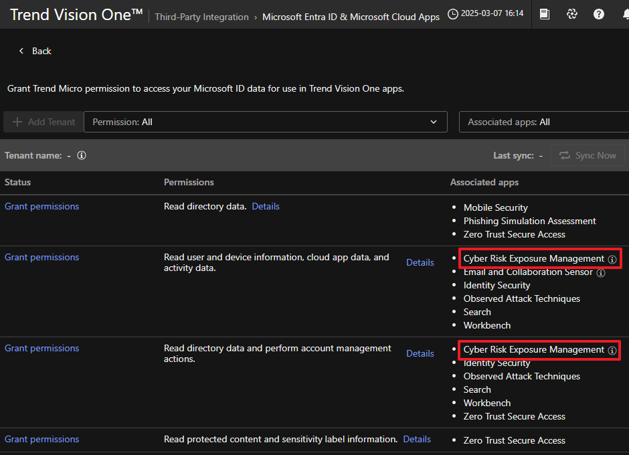Click info icon for first Cyber Risk Exposure Management

[612, 258]
